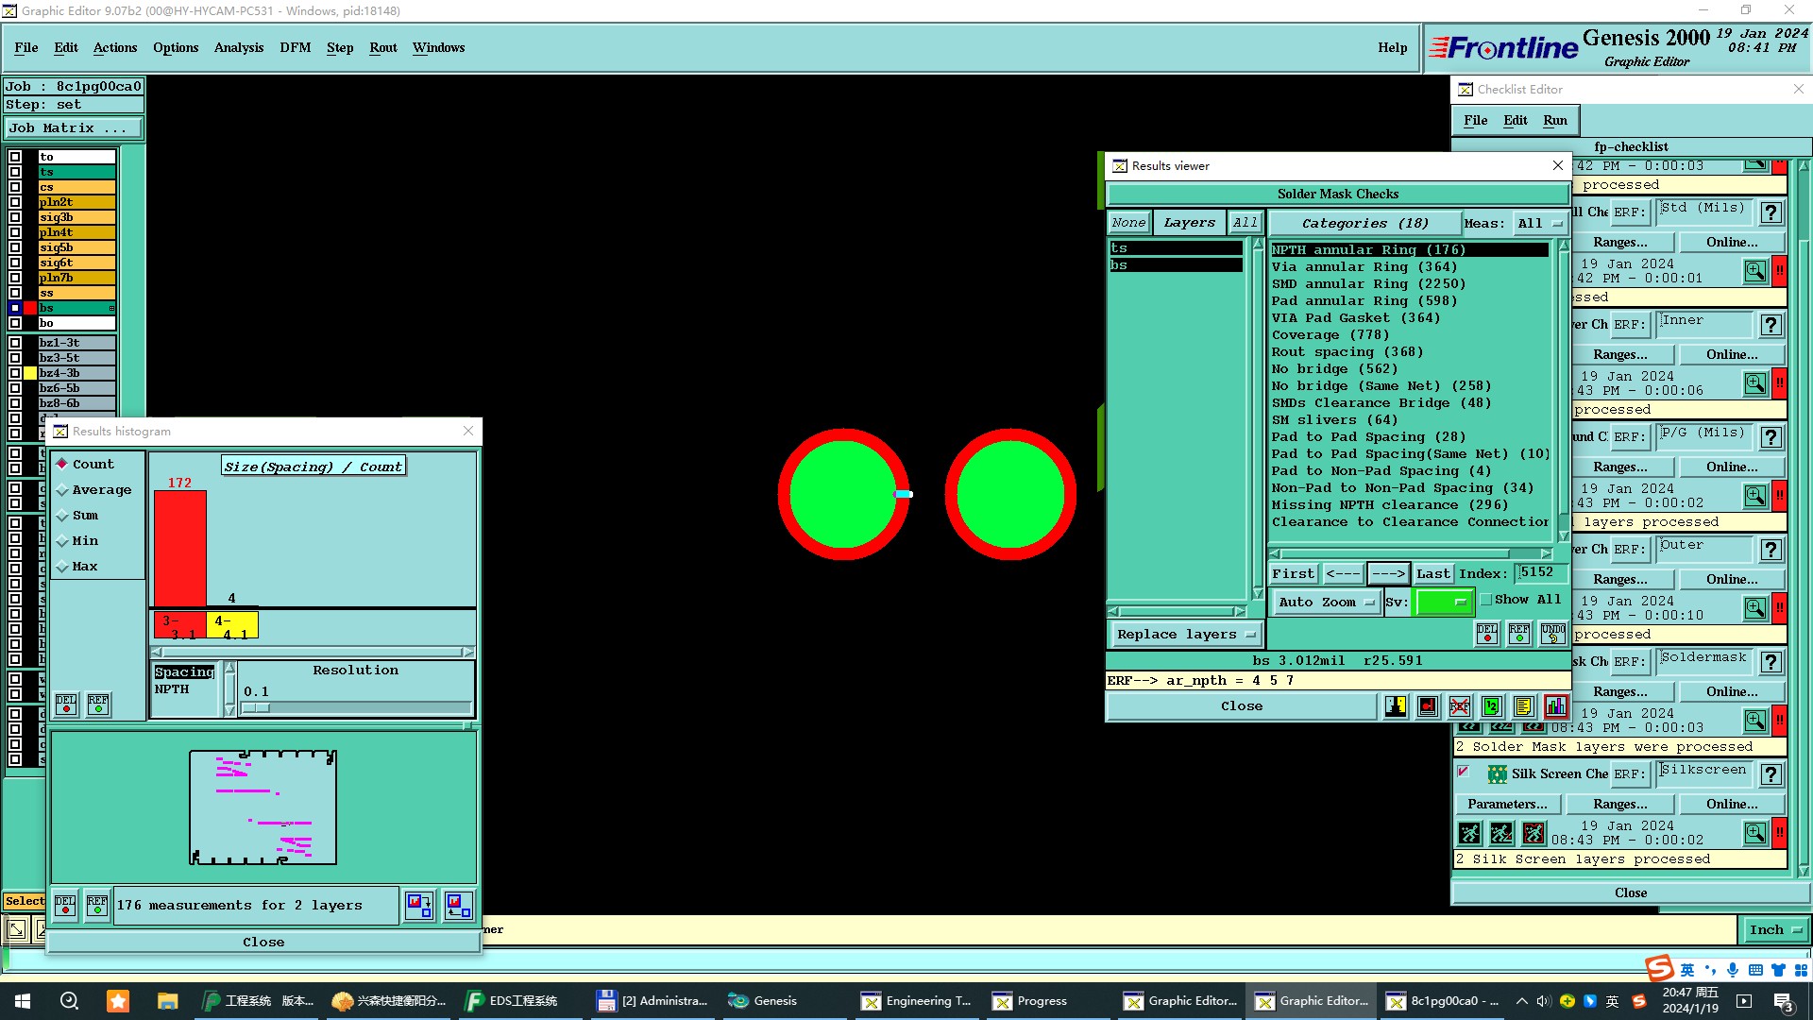
Task: Click the None layers button
Action: 1128,223
